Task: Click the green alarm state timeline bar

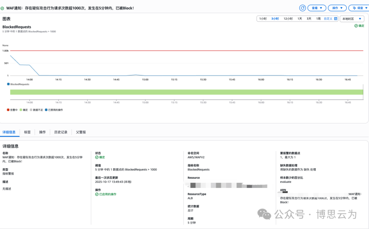Action: click(187, 92)
